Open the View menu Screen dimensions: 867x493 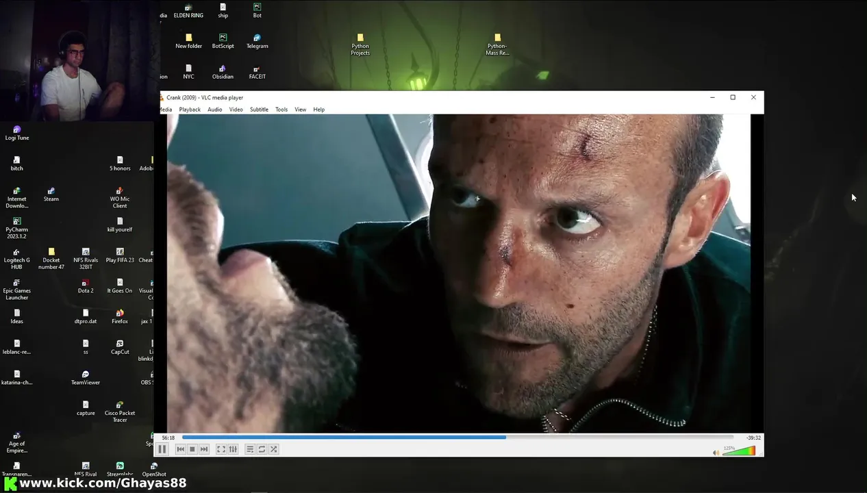[x=300, y=110]
